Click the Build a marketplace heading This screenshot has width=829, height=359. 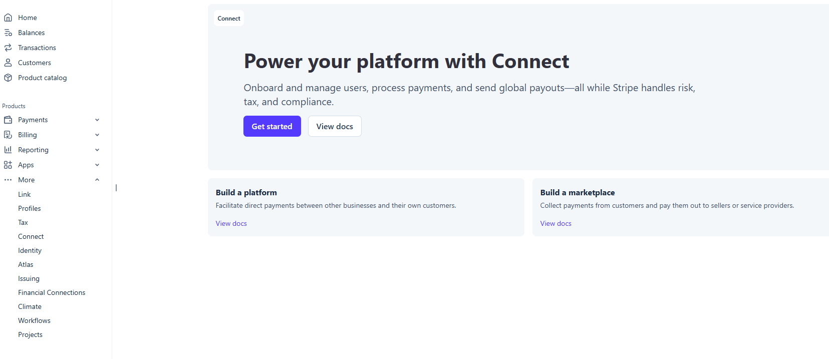pyautogui.click(x=578, y=192)
